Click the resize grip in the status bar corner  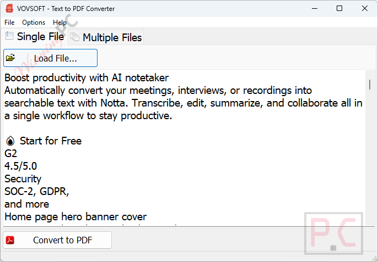pos(374,259)
